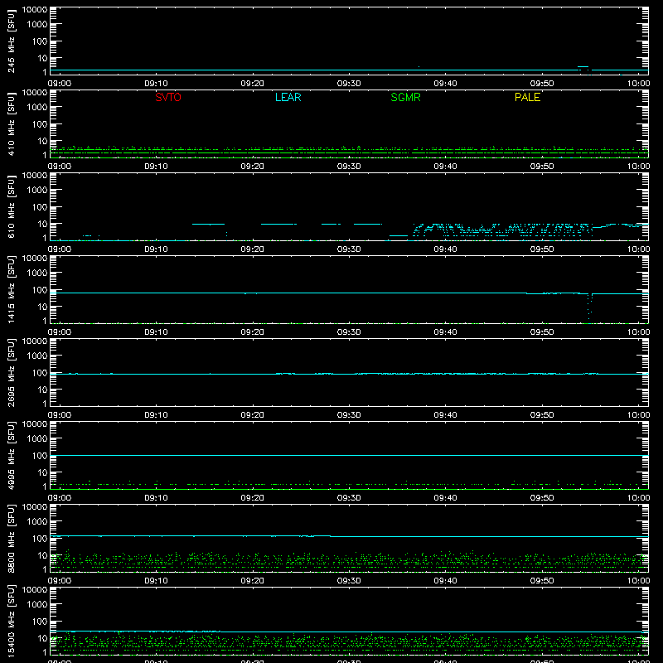Select 09:50 tick label under 1415 MHz panel

(542, 332)
